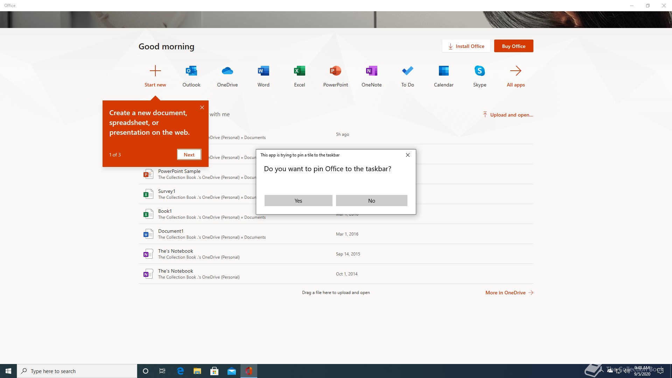Open the Action Center notifications icon

(660, 371)
